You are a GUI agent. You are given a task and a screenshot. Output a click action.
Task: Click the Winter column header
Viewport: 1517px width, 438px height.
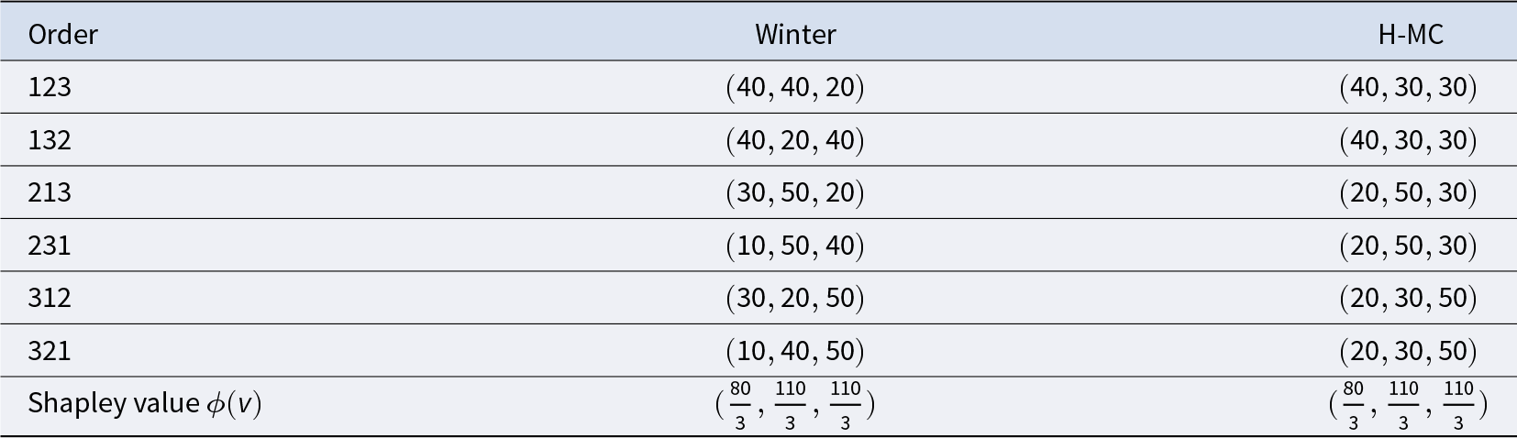(795, 35)
